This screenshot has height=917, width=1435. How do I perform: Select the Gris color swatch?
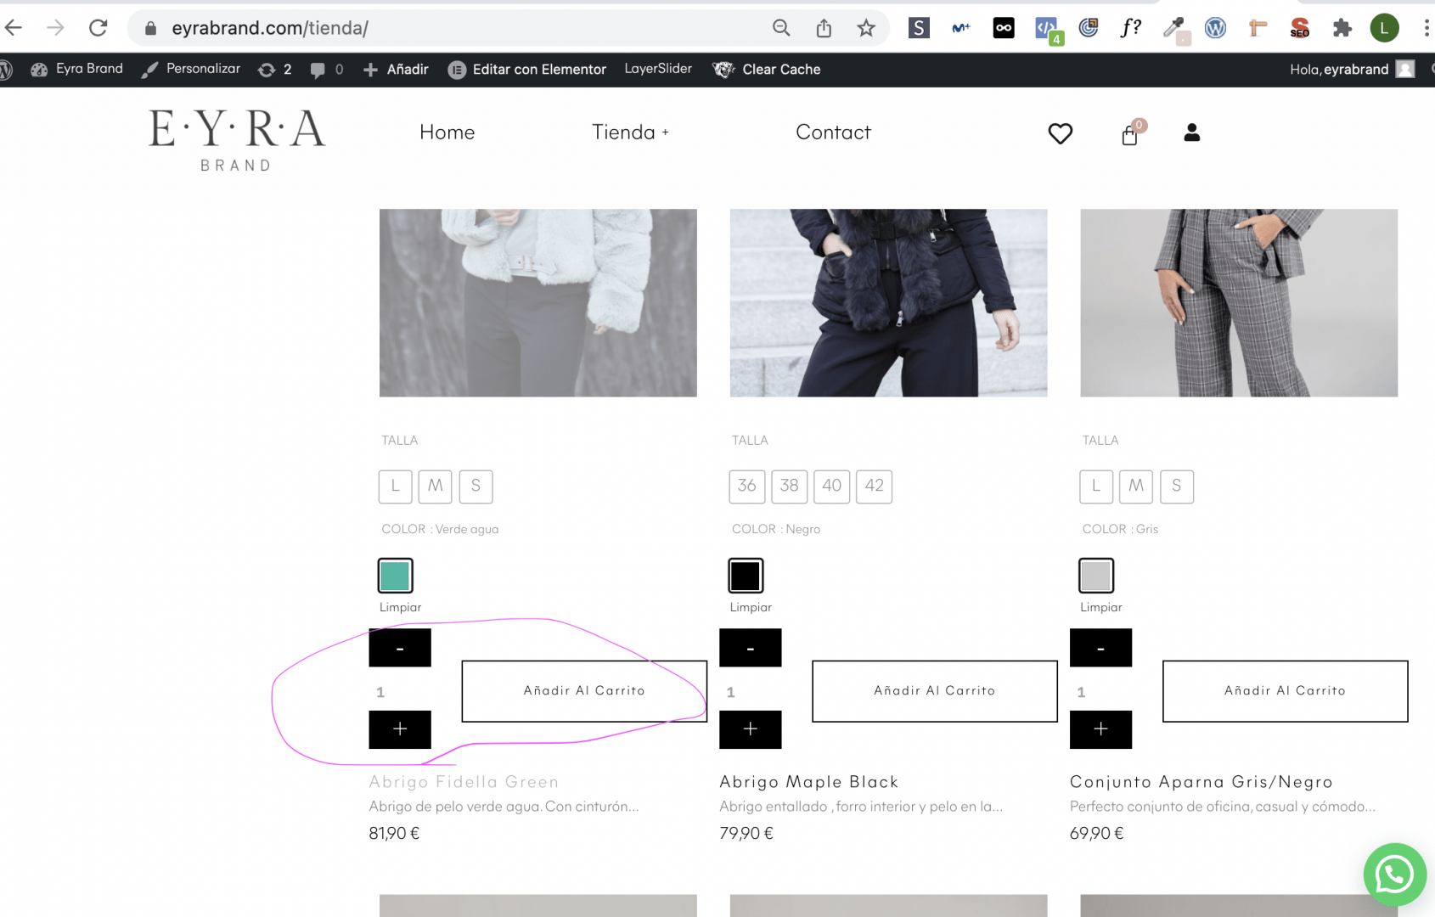click(1096, 576)
